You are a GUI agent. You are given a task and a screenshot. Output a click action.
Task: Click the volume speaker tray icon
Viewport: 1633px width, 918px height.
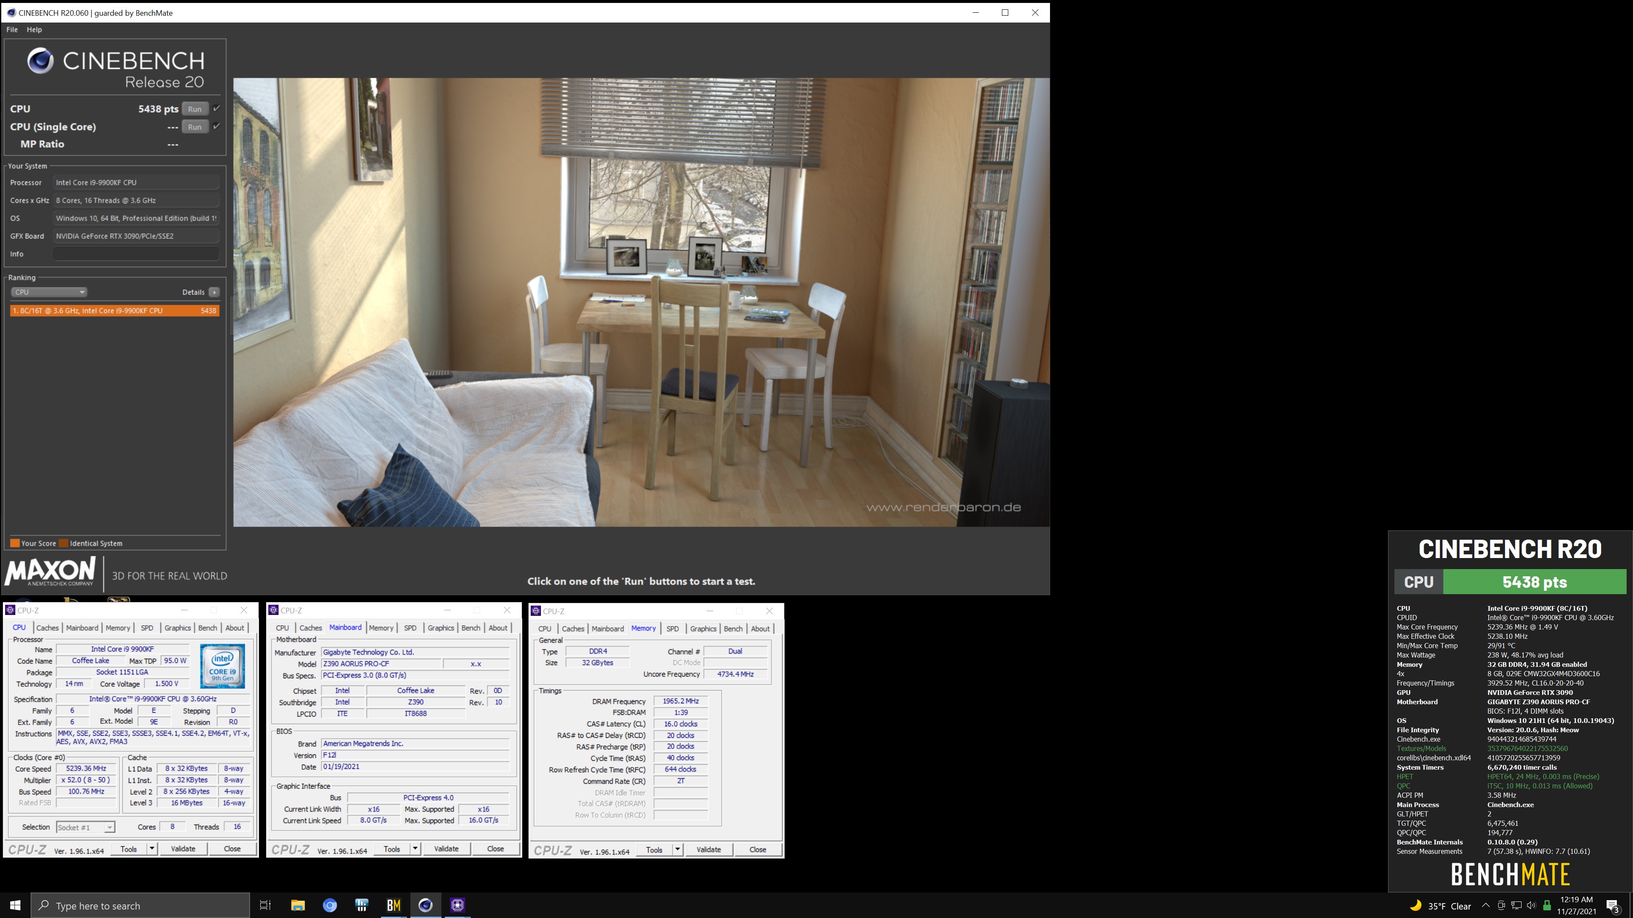tap(1531, 905)
